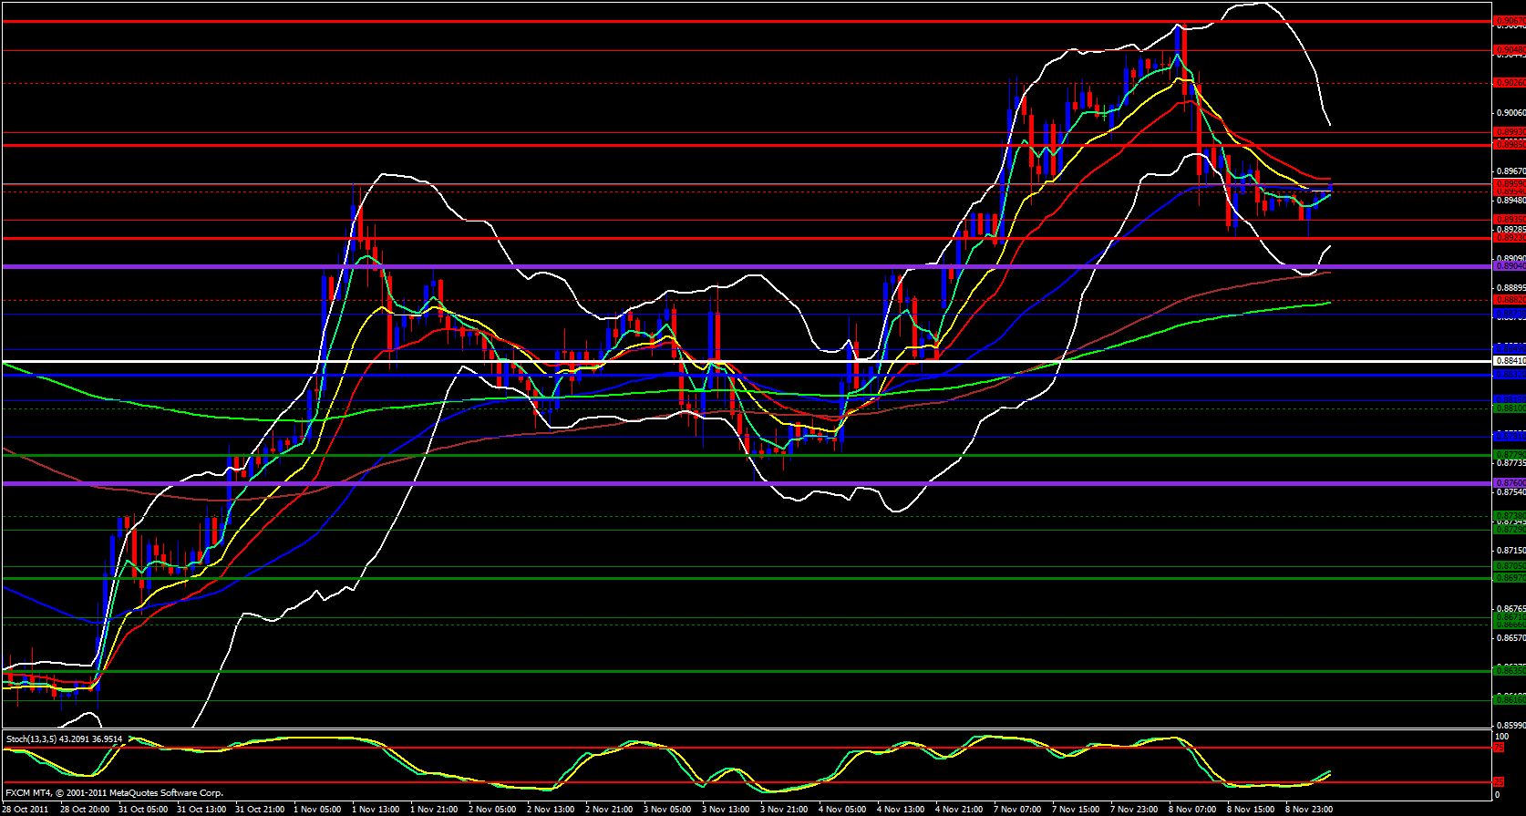Screen dimensions: 1526x816
Task: Click the 31 Oct 13:00 time label
Action: pos(201,810)
